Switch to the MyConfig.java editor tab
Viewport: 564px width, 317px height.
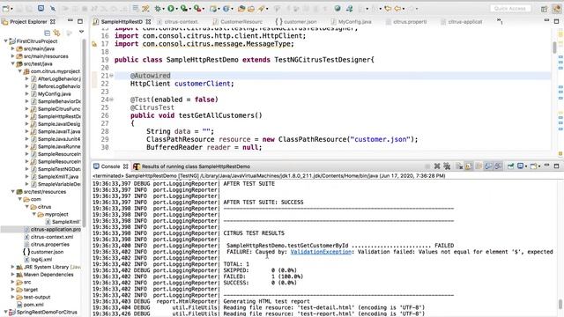(x=351, y=21)
